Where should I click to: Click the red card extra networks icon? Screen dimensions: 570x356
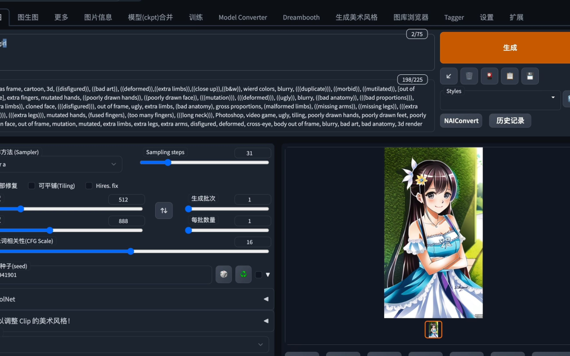pyautogui.click(x=489, y=76)
